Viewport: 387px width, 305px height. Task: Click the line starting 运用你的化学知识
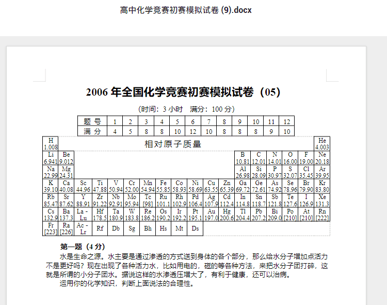click(x=127, y=283)
